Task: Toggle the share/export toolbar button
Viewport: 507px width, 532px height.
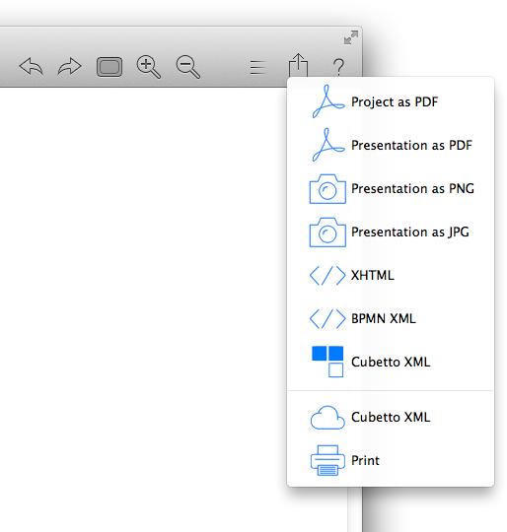Action: [298, 65]
